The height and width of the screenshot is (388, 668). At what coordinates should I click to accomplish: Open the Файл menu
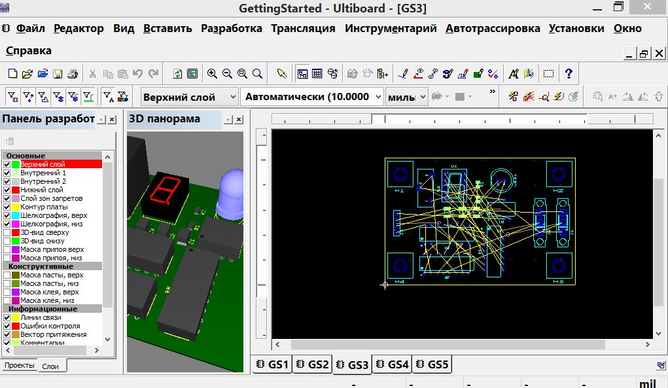pos(30,29)
